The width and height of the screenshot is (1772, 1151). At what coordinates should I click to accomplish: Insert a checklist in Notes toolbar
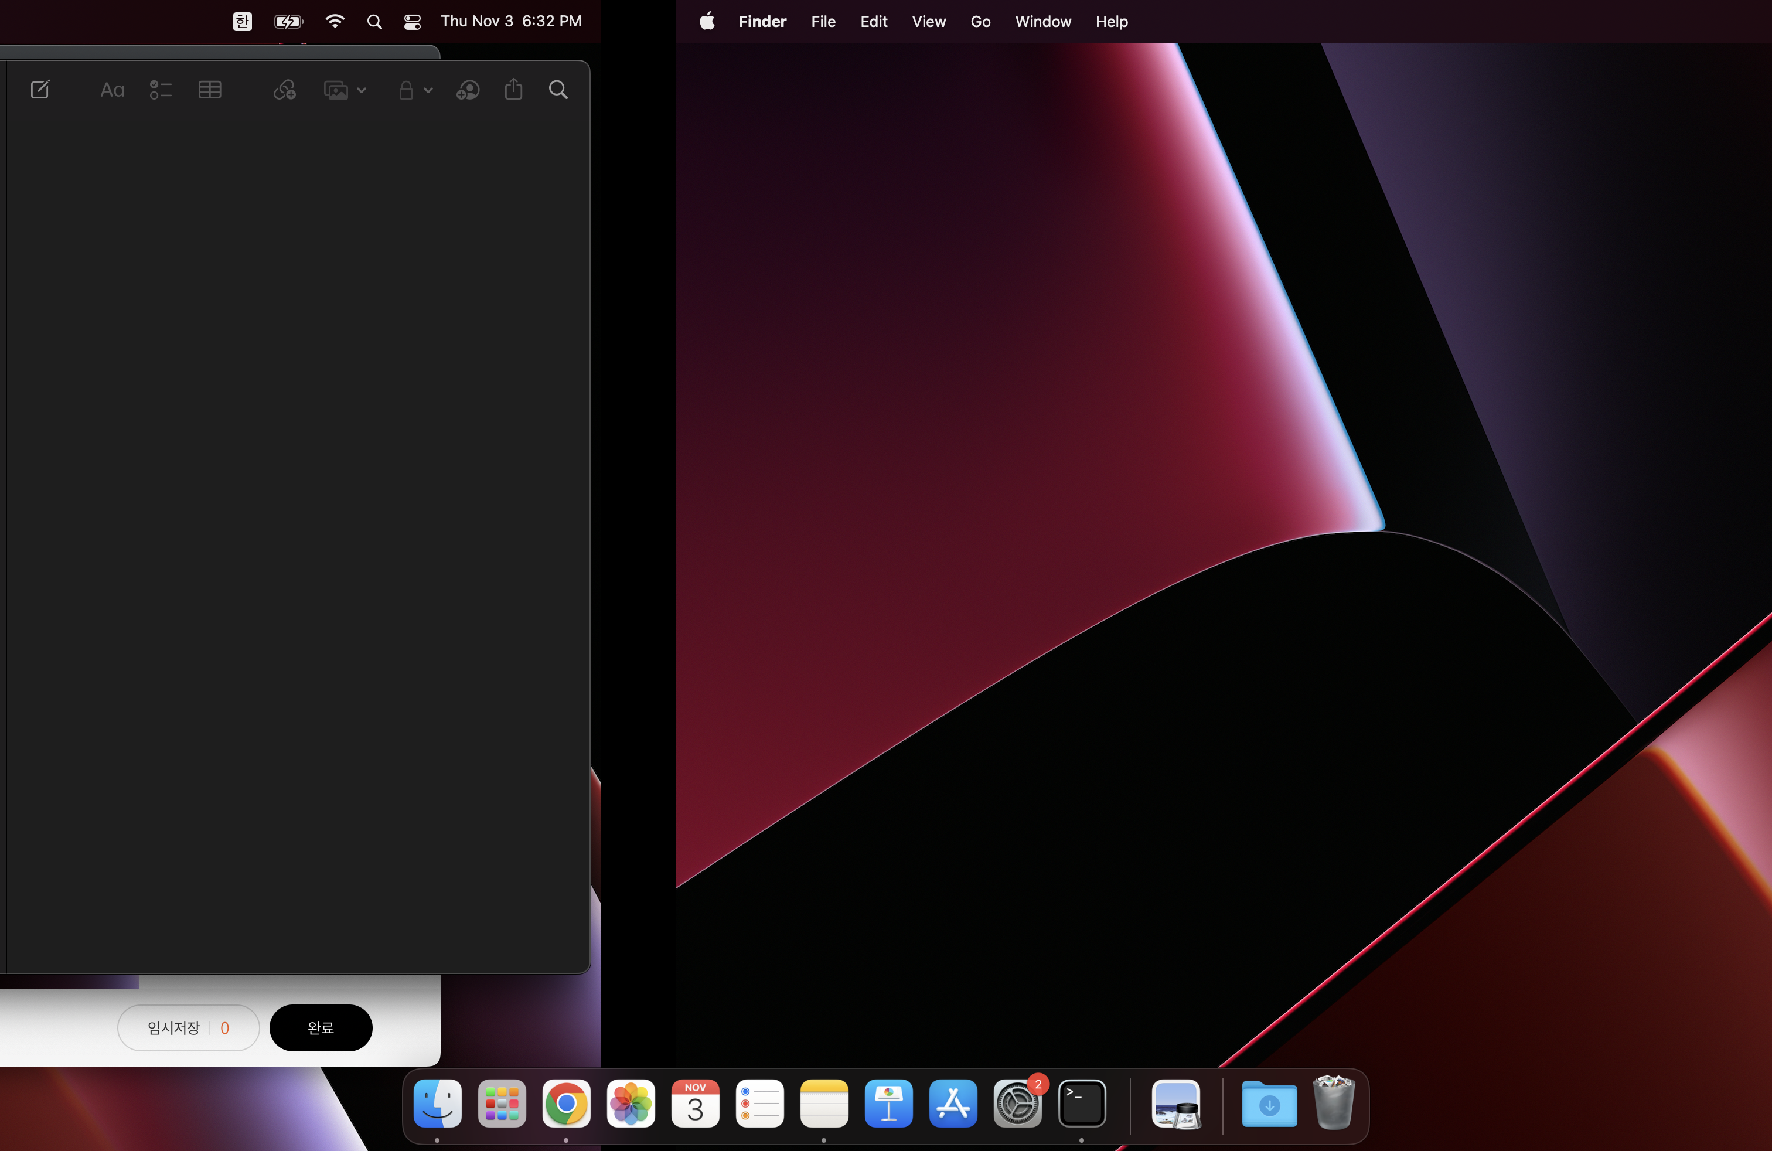pyautogui.click(x=160, y=90)
